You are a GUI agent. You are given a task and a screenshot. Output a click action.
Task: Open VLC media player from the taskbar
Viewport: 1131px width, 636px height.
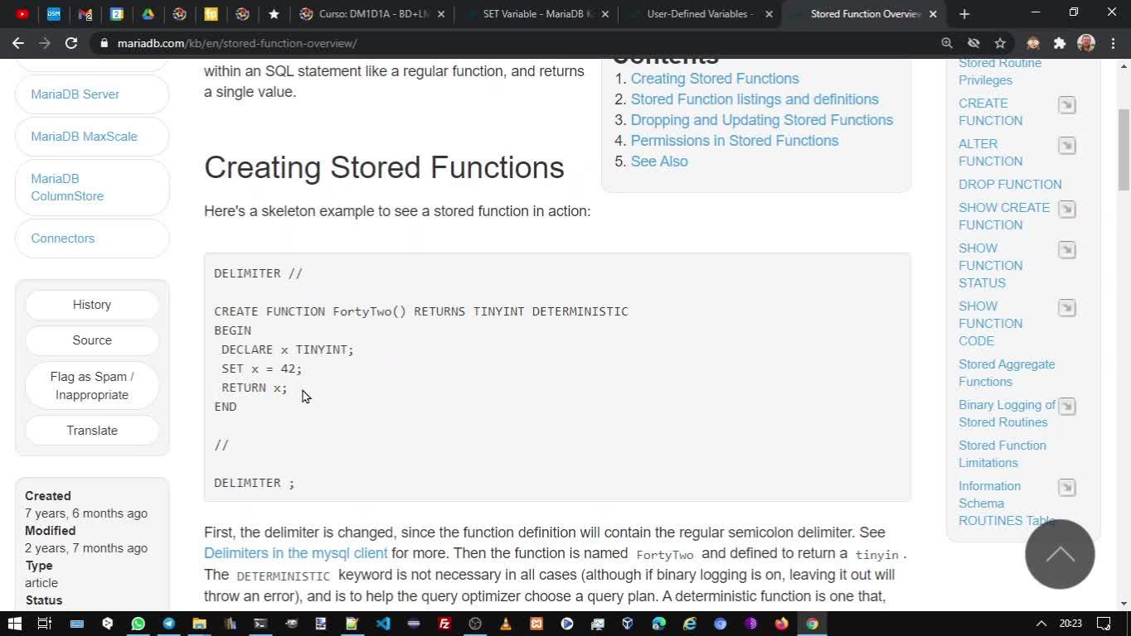click(505, 624)
